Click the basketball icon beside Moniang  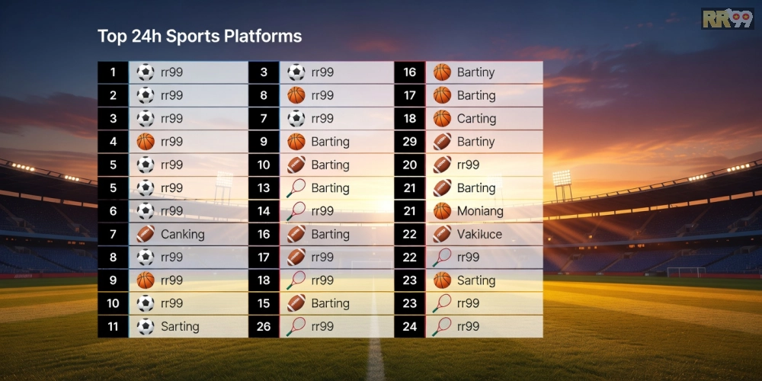442,211
